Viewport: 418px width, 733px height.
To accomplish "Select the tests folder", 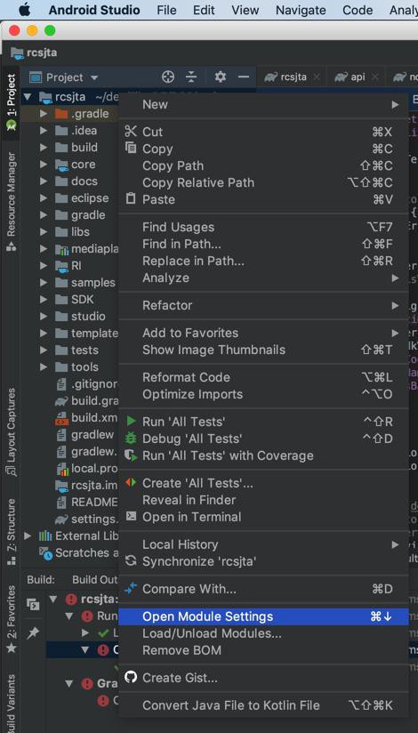I will [84, 350].
